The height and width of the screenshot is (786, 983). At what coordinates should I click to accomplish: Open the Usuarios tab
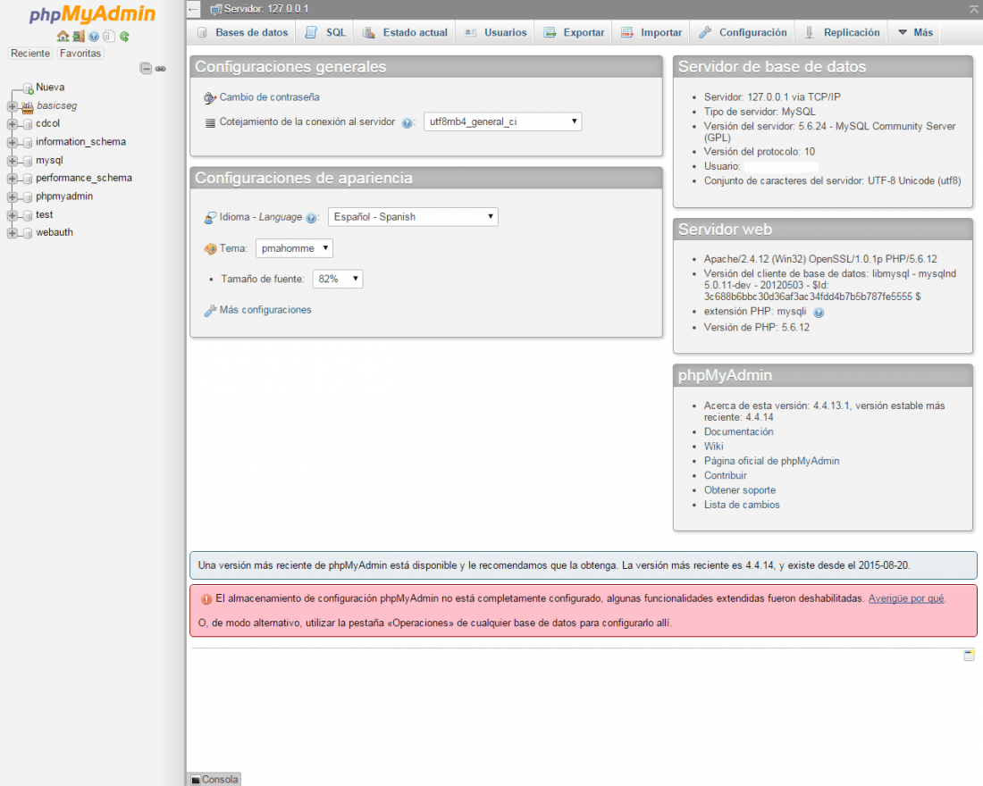coord(495,32)
